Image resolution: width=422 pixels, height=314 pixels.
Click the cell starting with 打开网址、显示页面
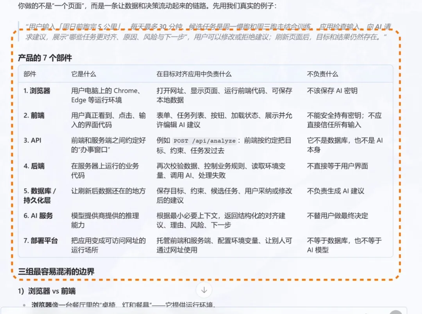(x=224, y=95)
